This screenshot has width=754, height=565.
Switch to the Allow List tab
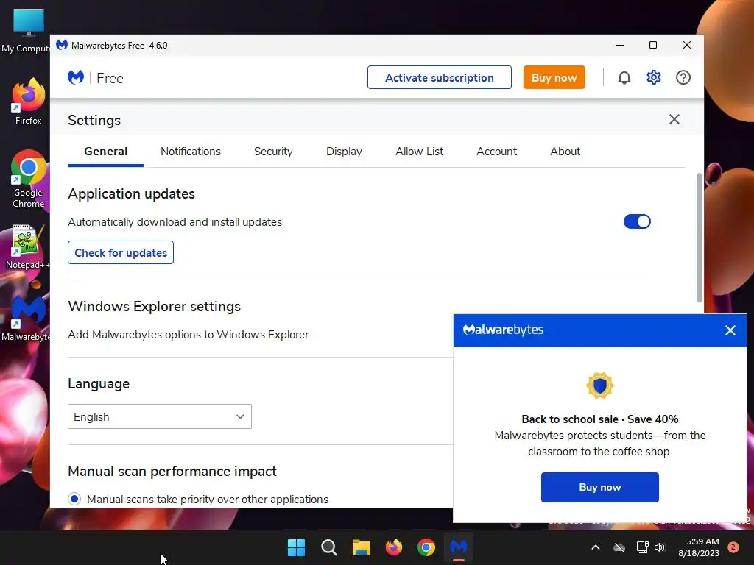coord(419,152)
